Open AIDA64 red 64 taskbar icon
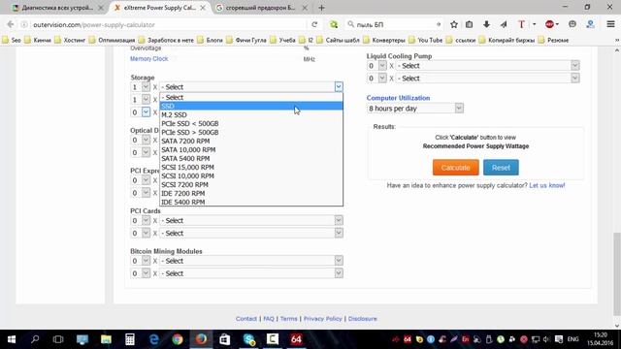Screen dimensions: 621x349 [x=296, y=339]
